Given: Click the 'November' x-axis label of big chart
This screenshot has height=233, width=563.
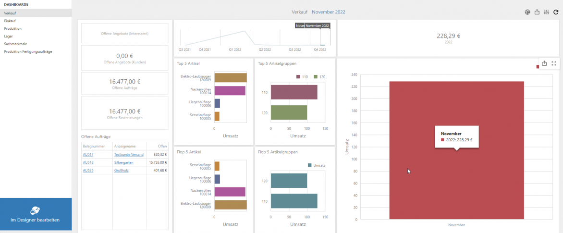Looking at the screenshot, I should pos(456,225).
